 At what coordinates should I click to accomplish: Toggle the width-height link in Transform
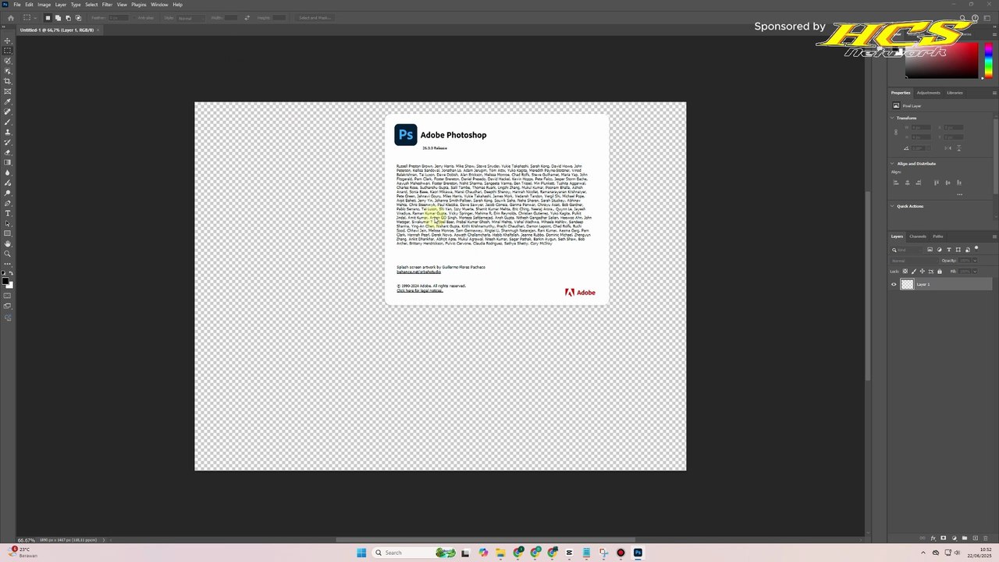895,132
